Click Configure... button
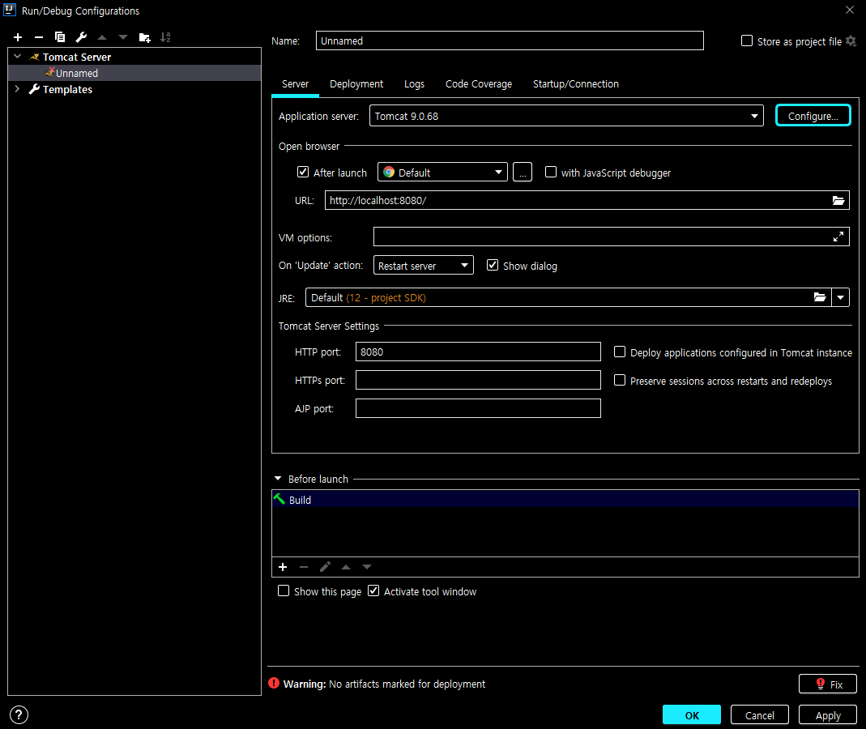The height and width of the screenshot is (729, 866). [813, 115]
